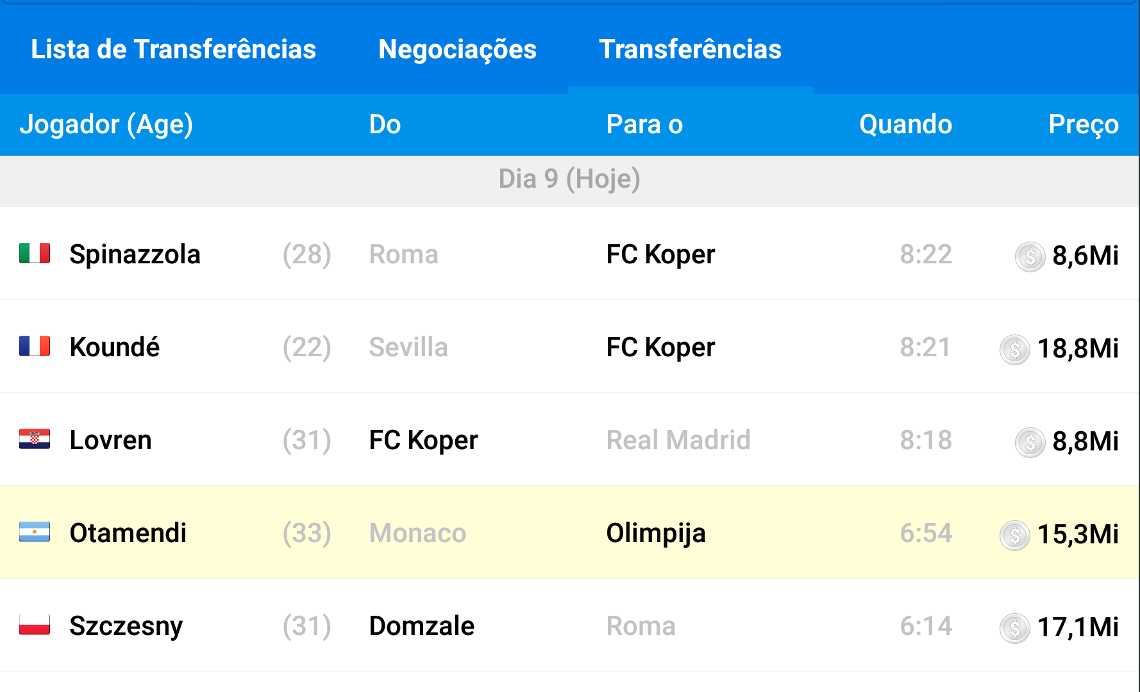This screenshot has width=1140, height=692.
Task: Click FC Koper as Lovren's origin club
Action: pyautogui.click(x=423, y=440)
